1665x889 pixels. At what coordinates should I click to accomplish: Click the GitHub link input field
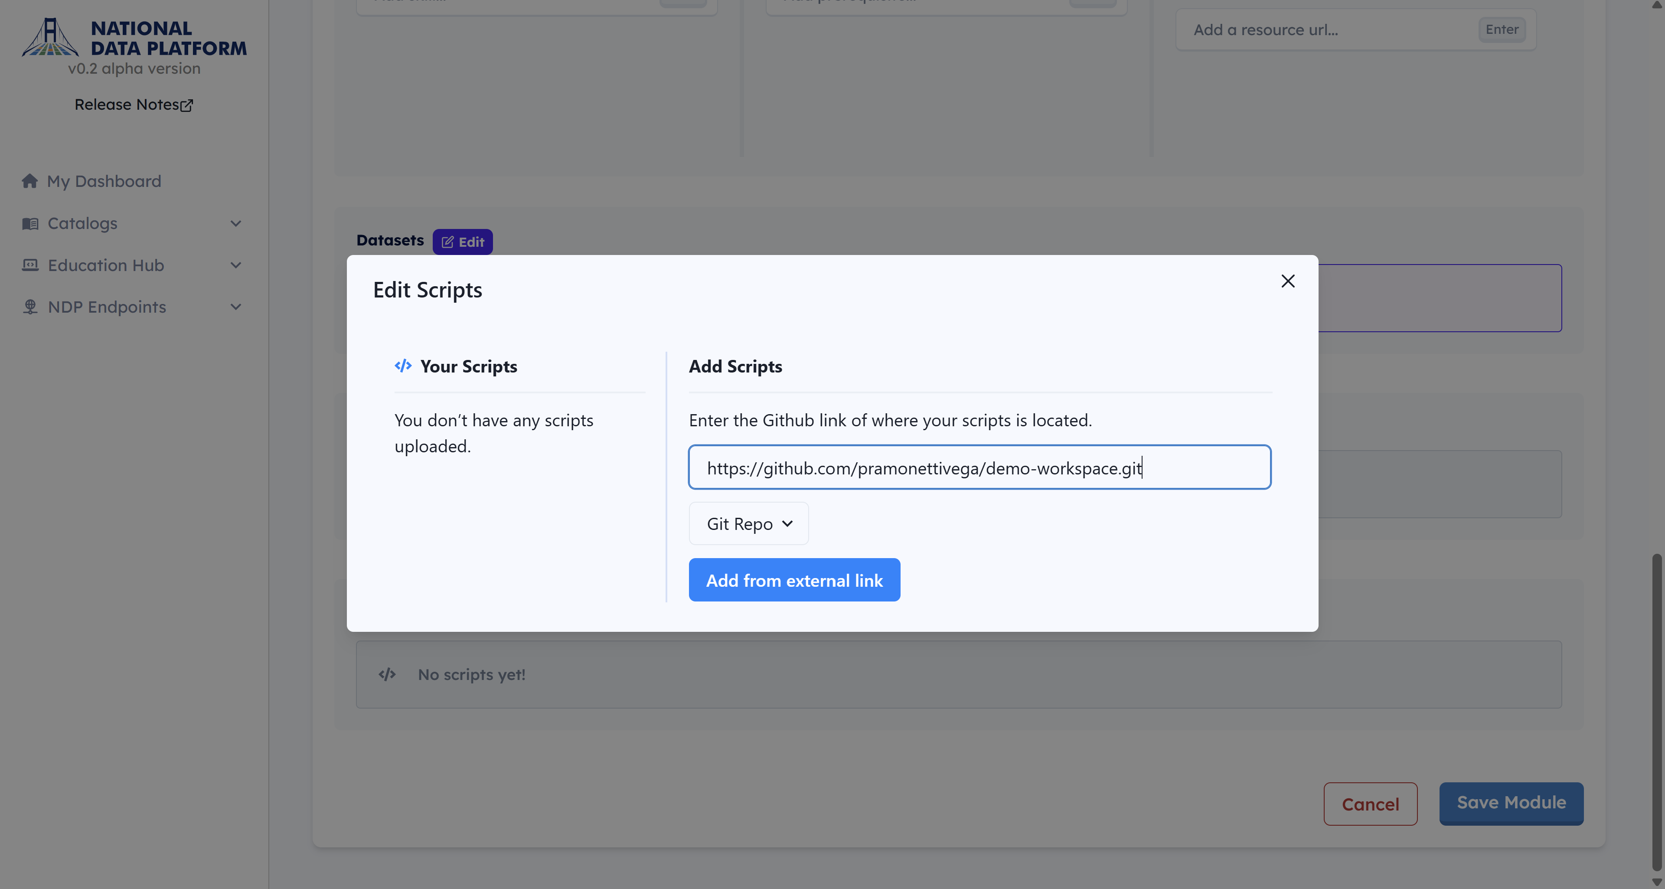(x=979, y=467)
